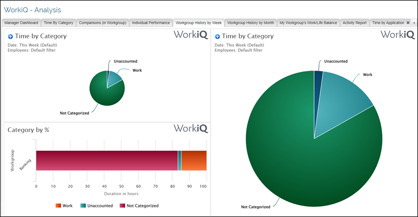Select the Workgroup History by Month tab
418x217 pixels.
coord(251,23)
